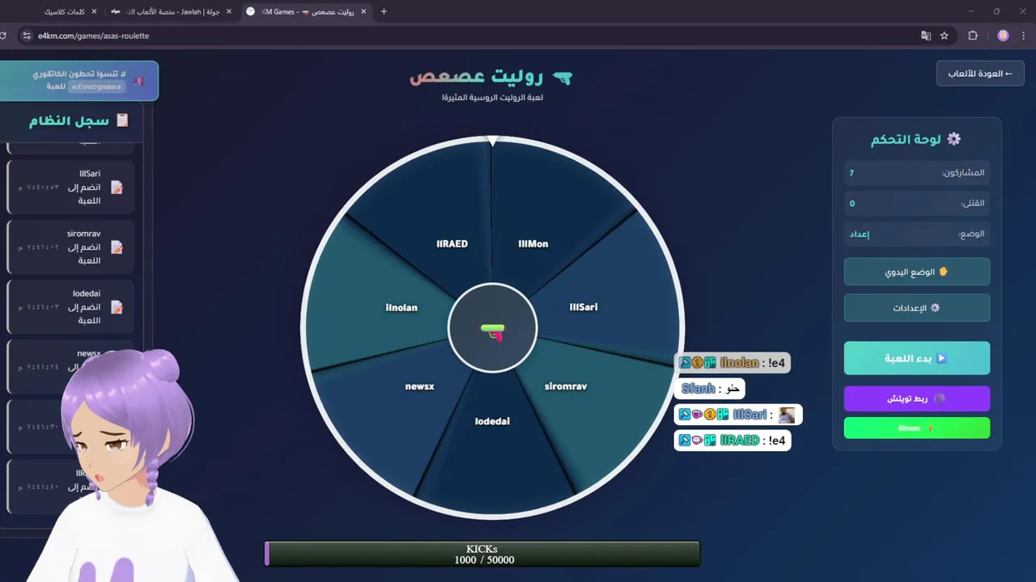Click the e4ourgames category tag in the banner

coord(96,86)
